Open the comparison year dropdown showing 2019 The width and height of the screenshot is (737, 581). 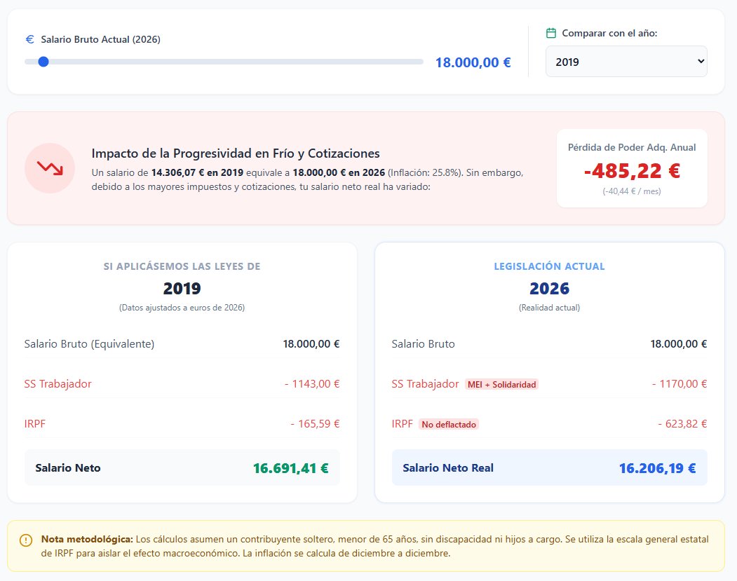pyautogui.click(x=626, y=62)
